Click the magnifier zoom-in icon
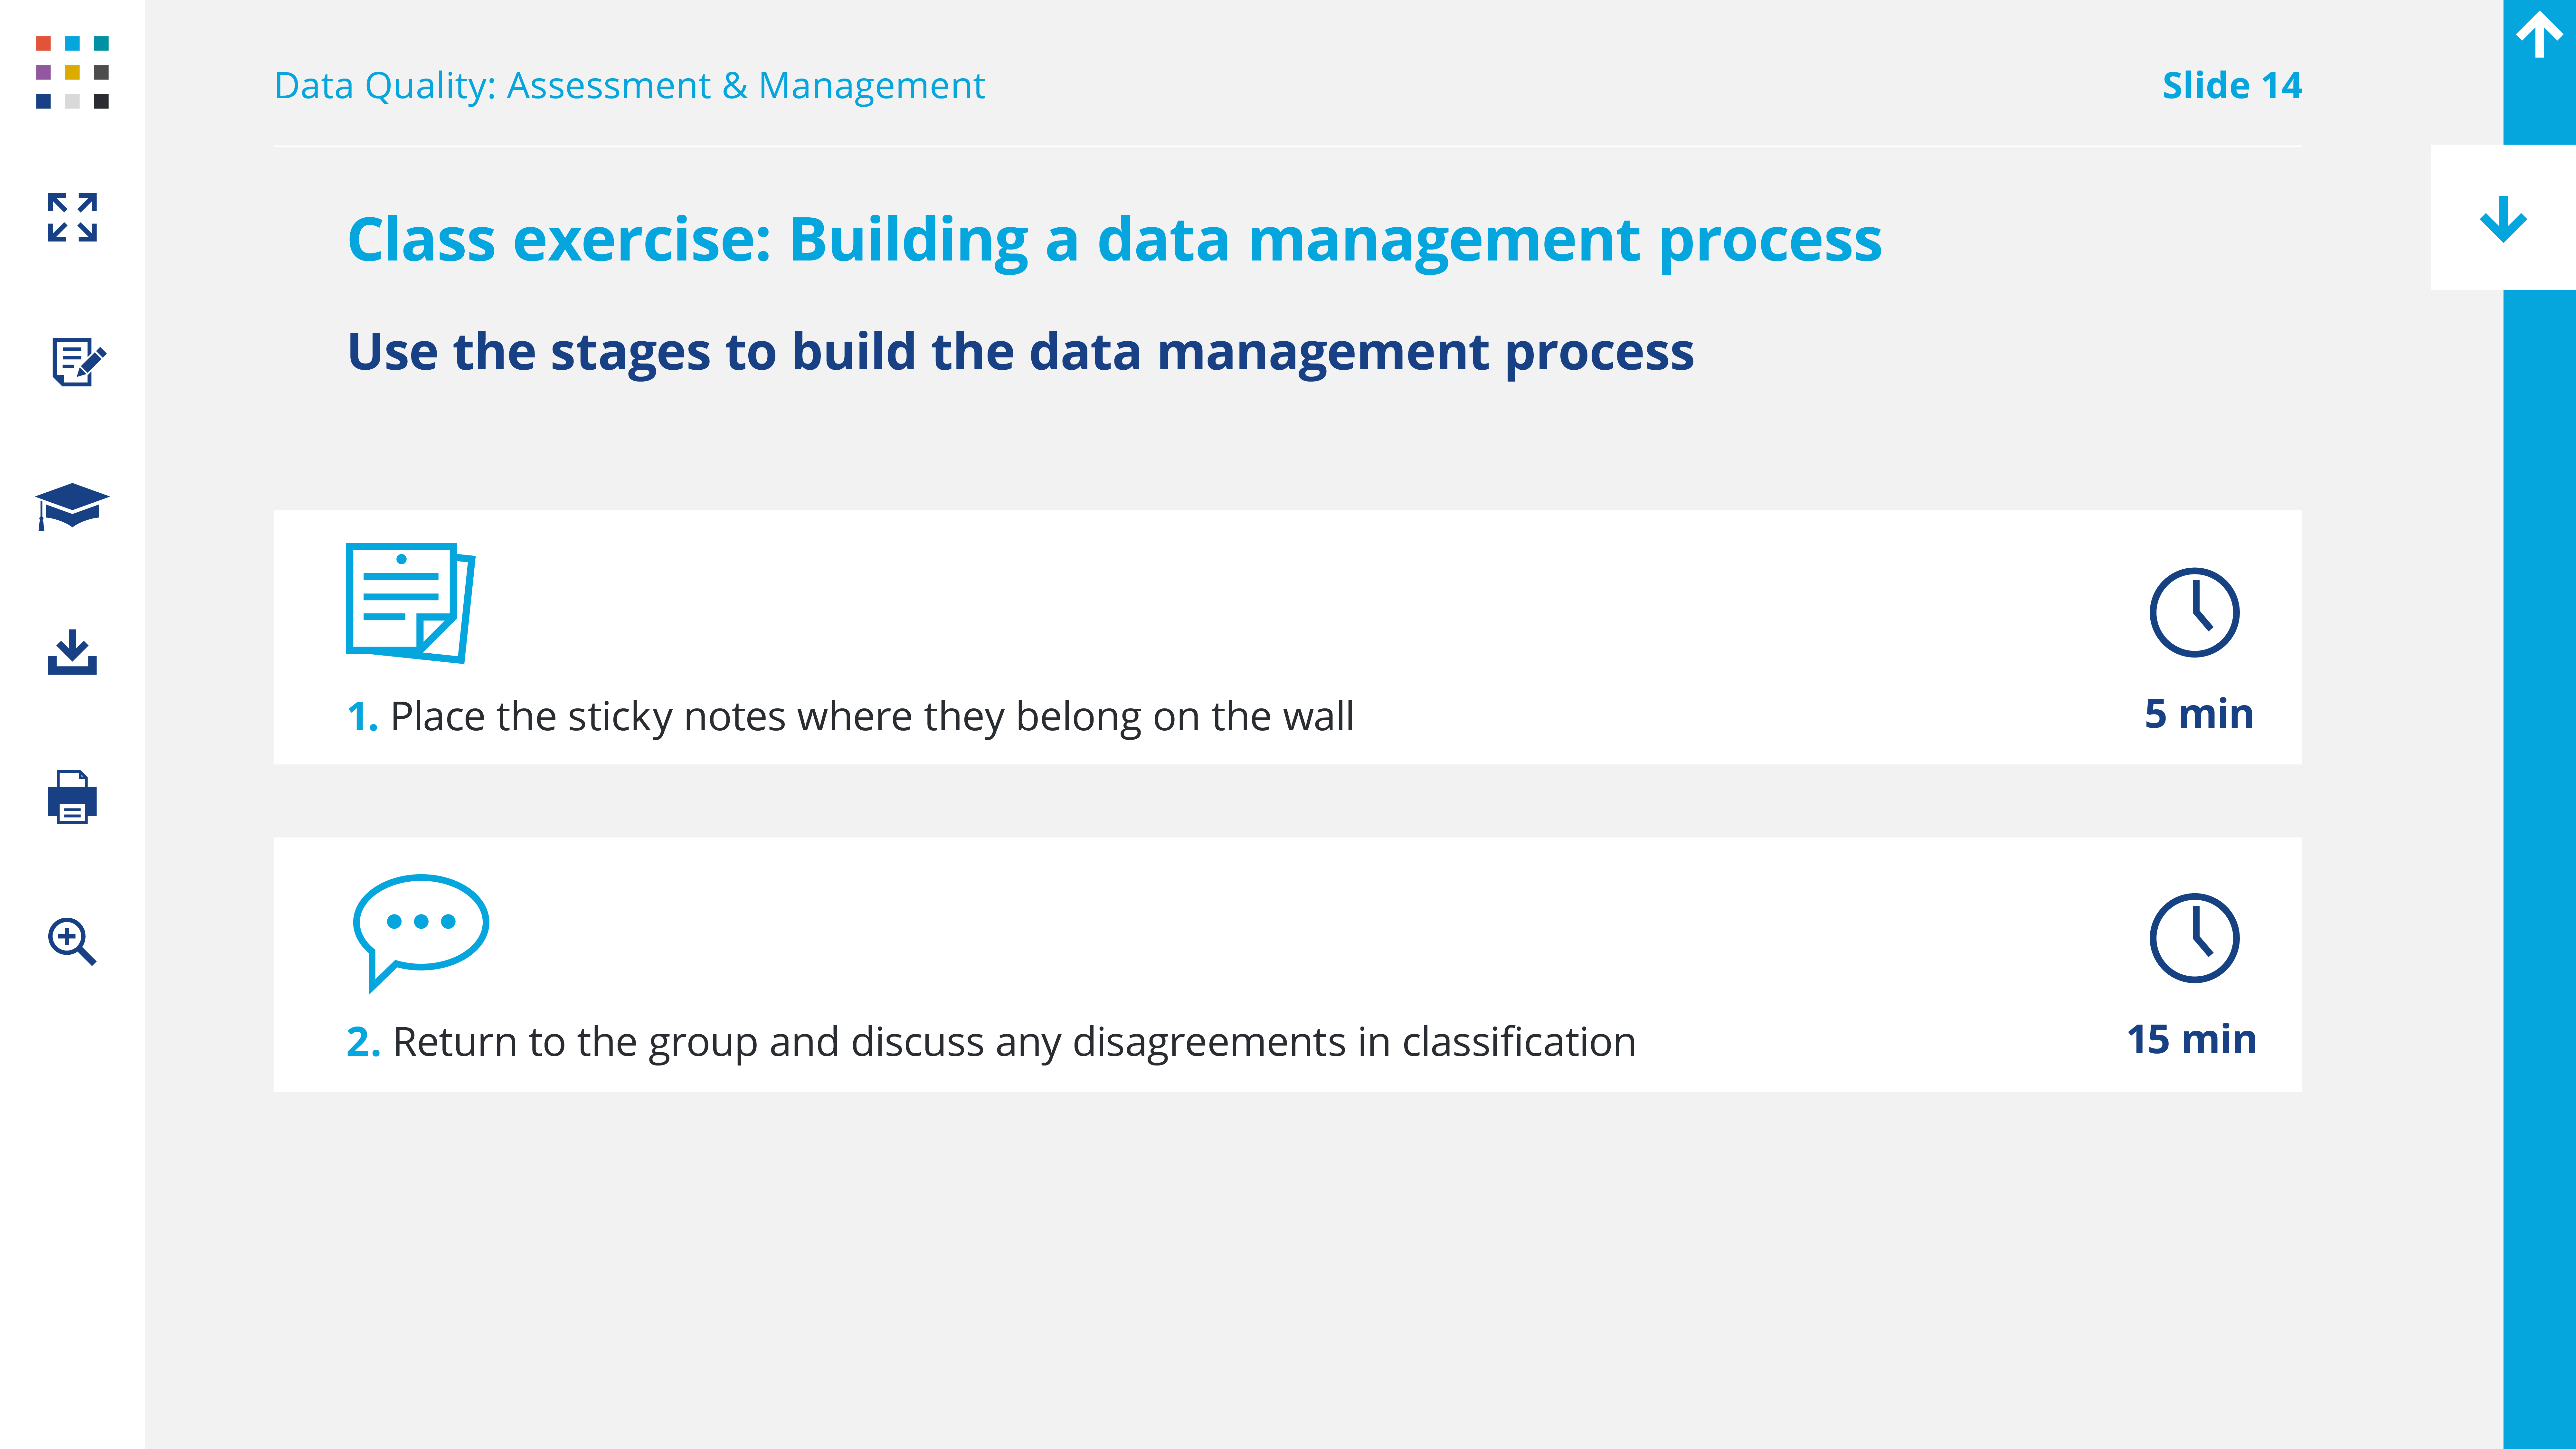The height and width of the screenshot is (1449, 2576). 72,941
